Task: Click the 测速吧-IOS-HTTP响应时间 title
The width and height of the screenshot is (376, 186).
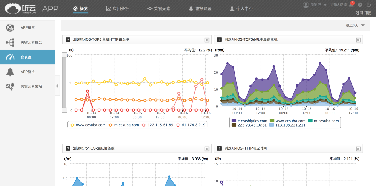Action: [245, 148]
